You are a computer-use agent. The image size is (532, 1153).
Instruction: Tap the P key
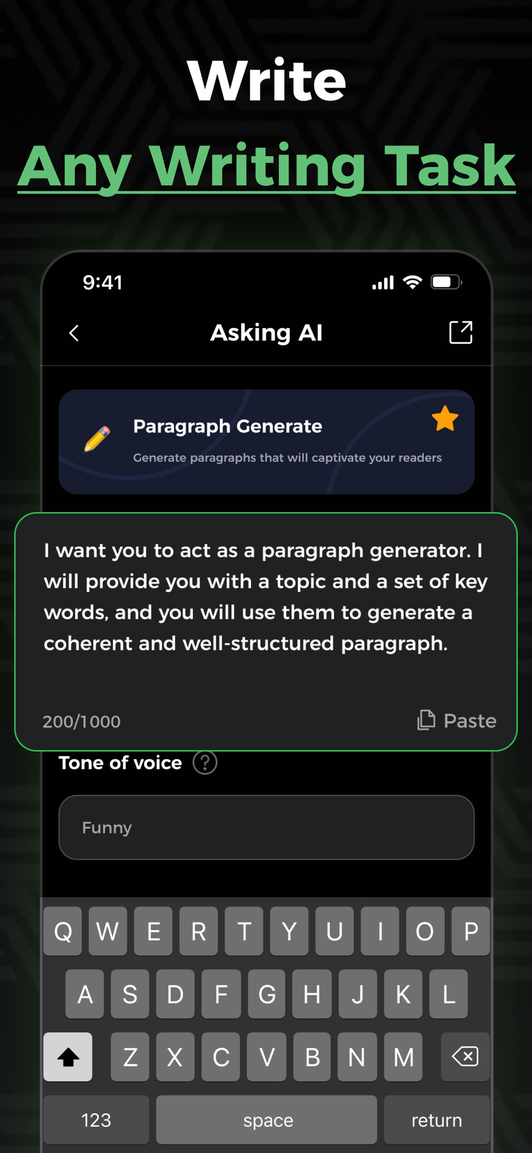point(471,931)
